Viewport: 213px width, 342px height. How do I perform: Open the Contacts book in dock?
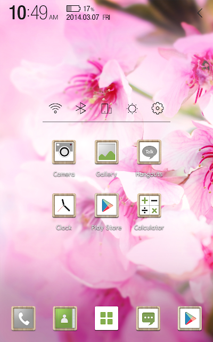click(x=65, y=318)
